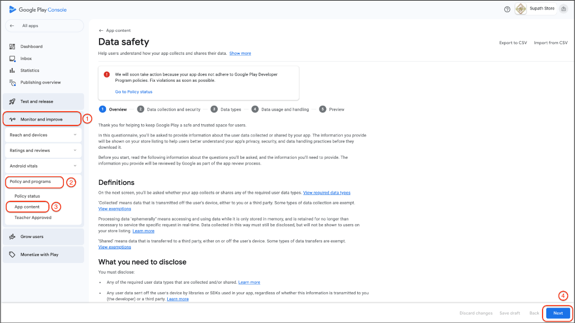Open the Inbox icon

(12, 58)
